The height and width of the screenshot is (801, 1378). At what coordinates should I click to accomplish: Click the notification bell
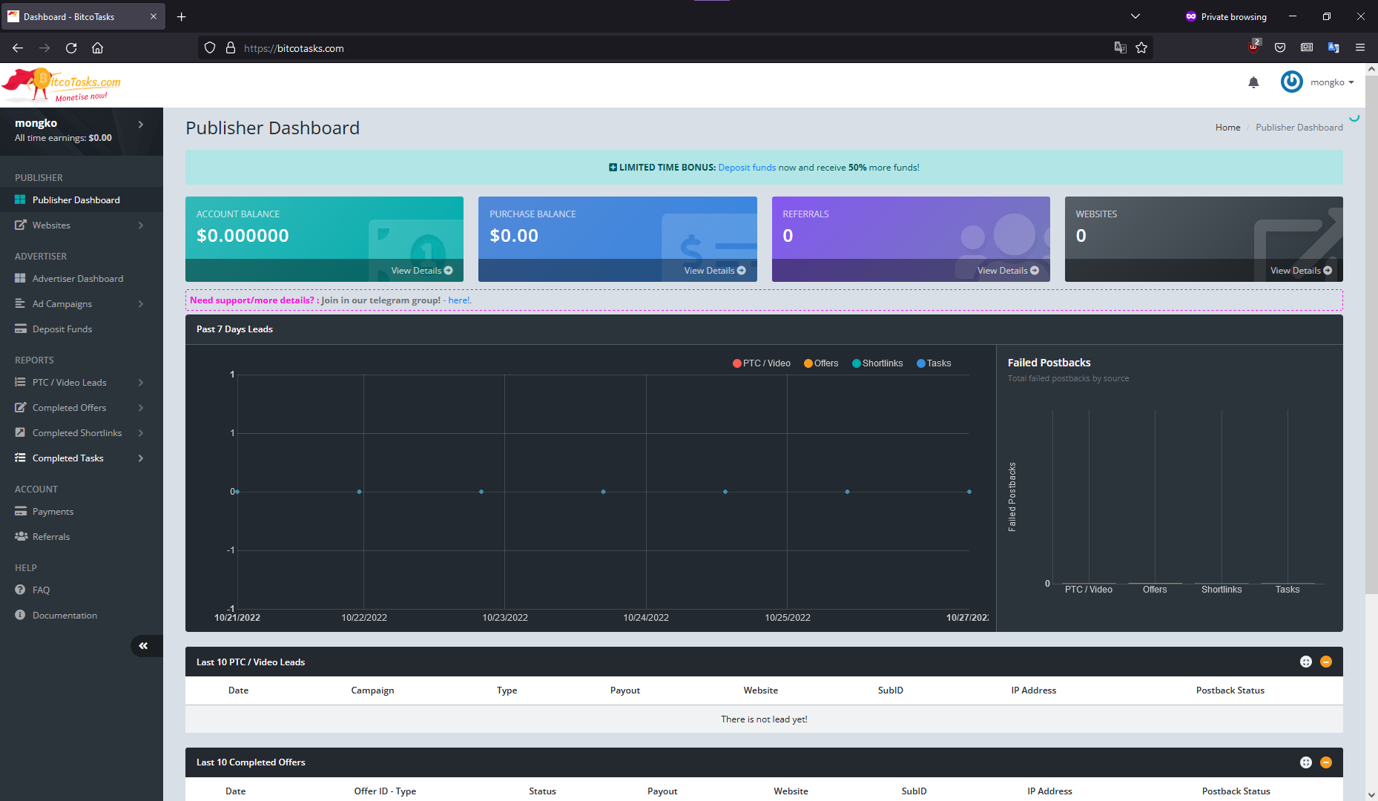[1253, 82]
